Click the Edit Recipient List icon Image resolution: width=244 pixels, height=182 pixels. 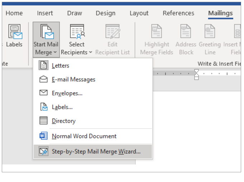point(113,32)
